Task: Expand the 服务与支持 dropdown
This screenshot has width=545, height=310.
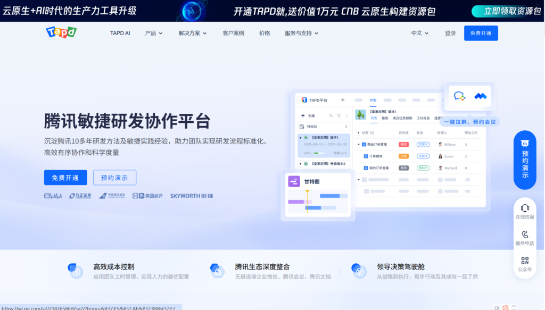Action: pyautogui.click(x=301, y=33)
